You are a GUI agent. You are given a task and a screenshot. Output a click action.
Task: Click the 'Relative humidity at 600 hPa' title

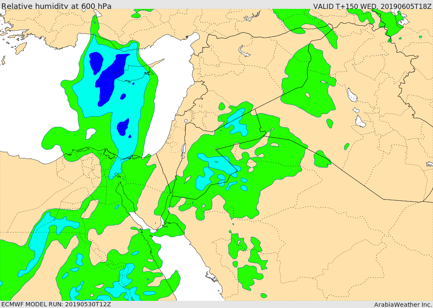pyautogui.click(x=56, y=6)
